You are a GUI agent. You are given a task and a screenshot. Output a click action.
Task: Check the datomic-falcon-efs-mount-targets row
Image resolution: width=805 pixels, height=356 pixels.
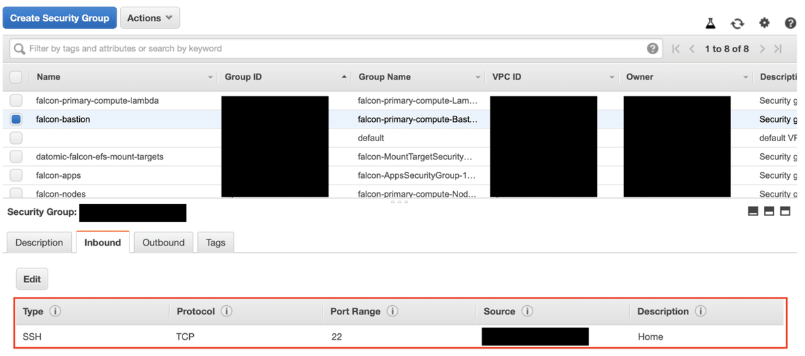pos(16,157)
